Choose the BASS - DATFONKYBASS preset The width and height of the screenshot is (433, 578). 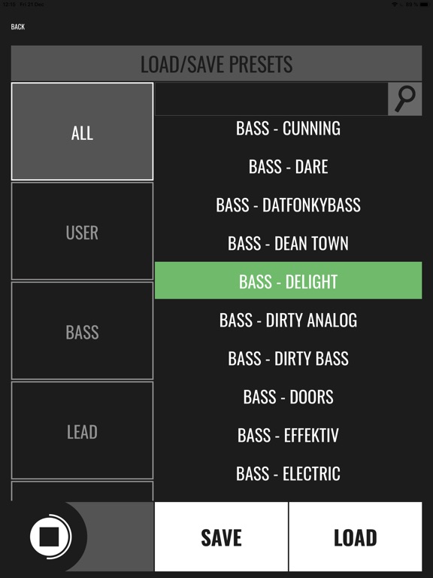click(x=289, y=205)
